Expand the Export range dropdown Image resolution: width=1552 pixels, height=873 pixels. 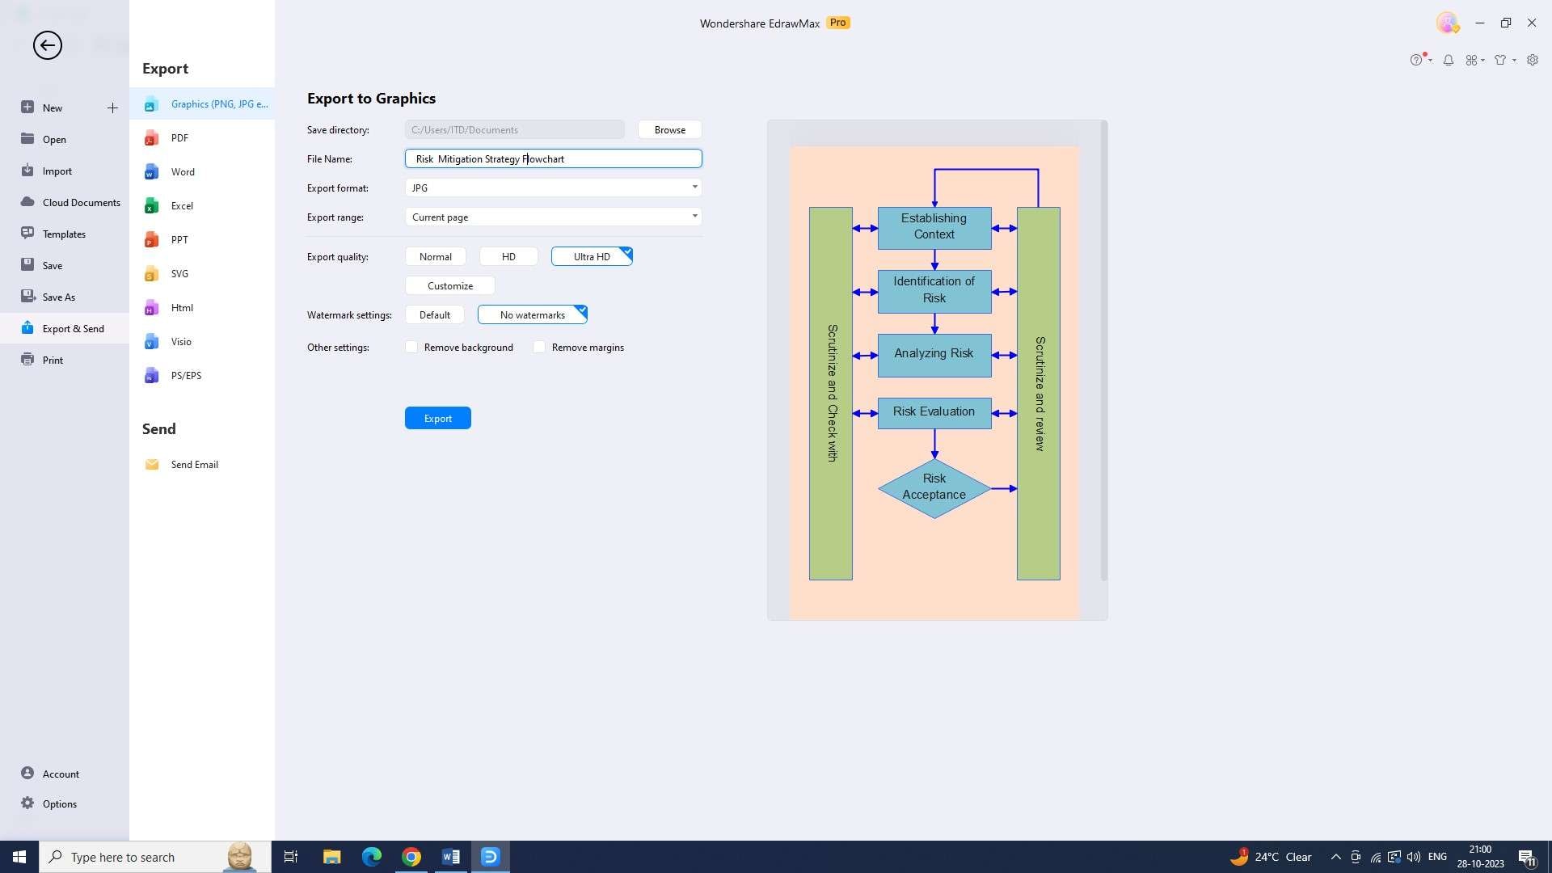point(694,217)
